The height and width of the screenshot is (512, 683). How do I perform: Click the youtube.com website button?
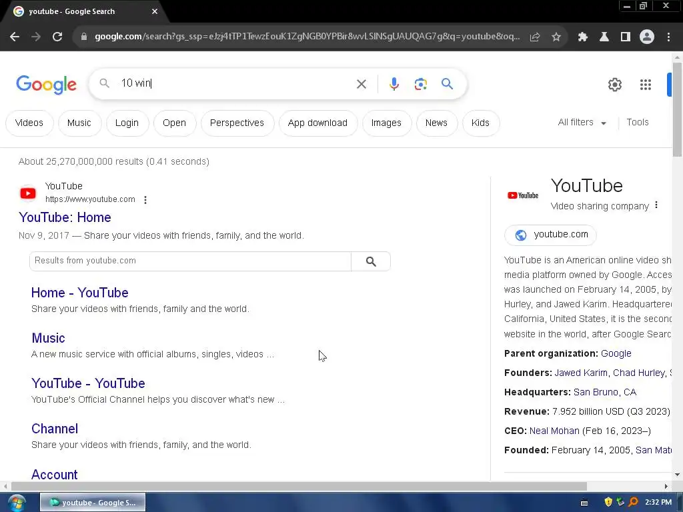pos(550,235)
